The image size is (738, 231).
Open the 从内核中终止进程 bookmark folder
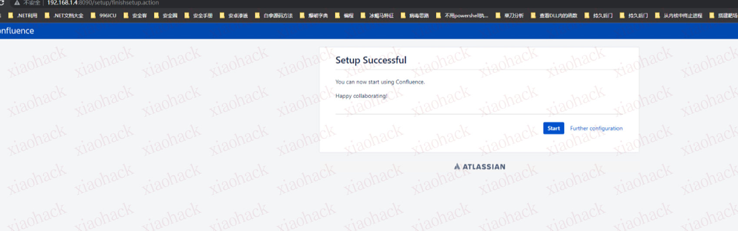click(678, 16)
